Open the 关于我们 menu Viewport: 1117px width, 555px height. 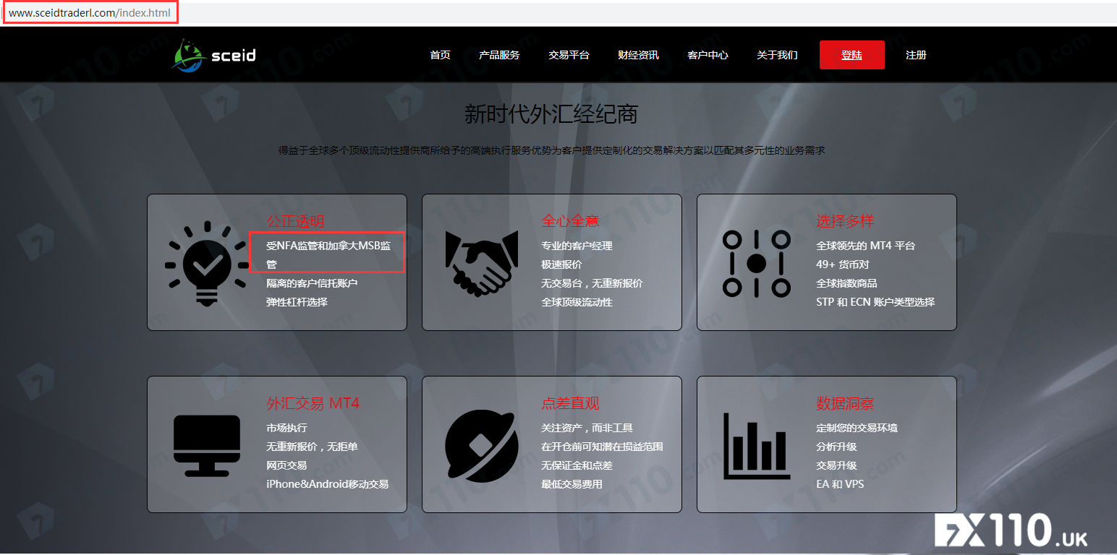tap(777, 55)
